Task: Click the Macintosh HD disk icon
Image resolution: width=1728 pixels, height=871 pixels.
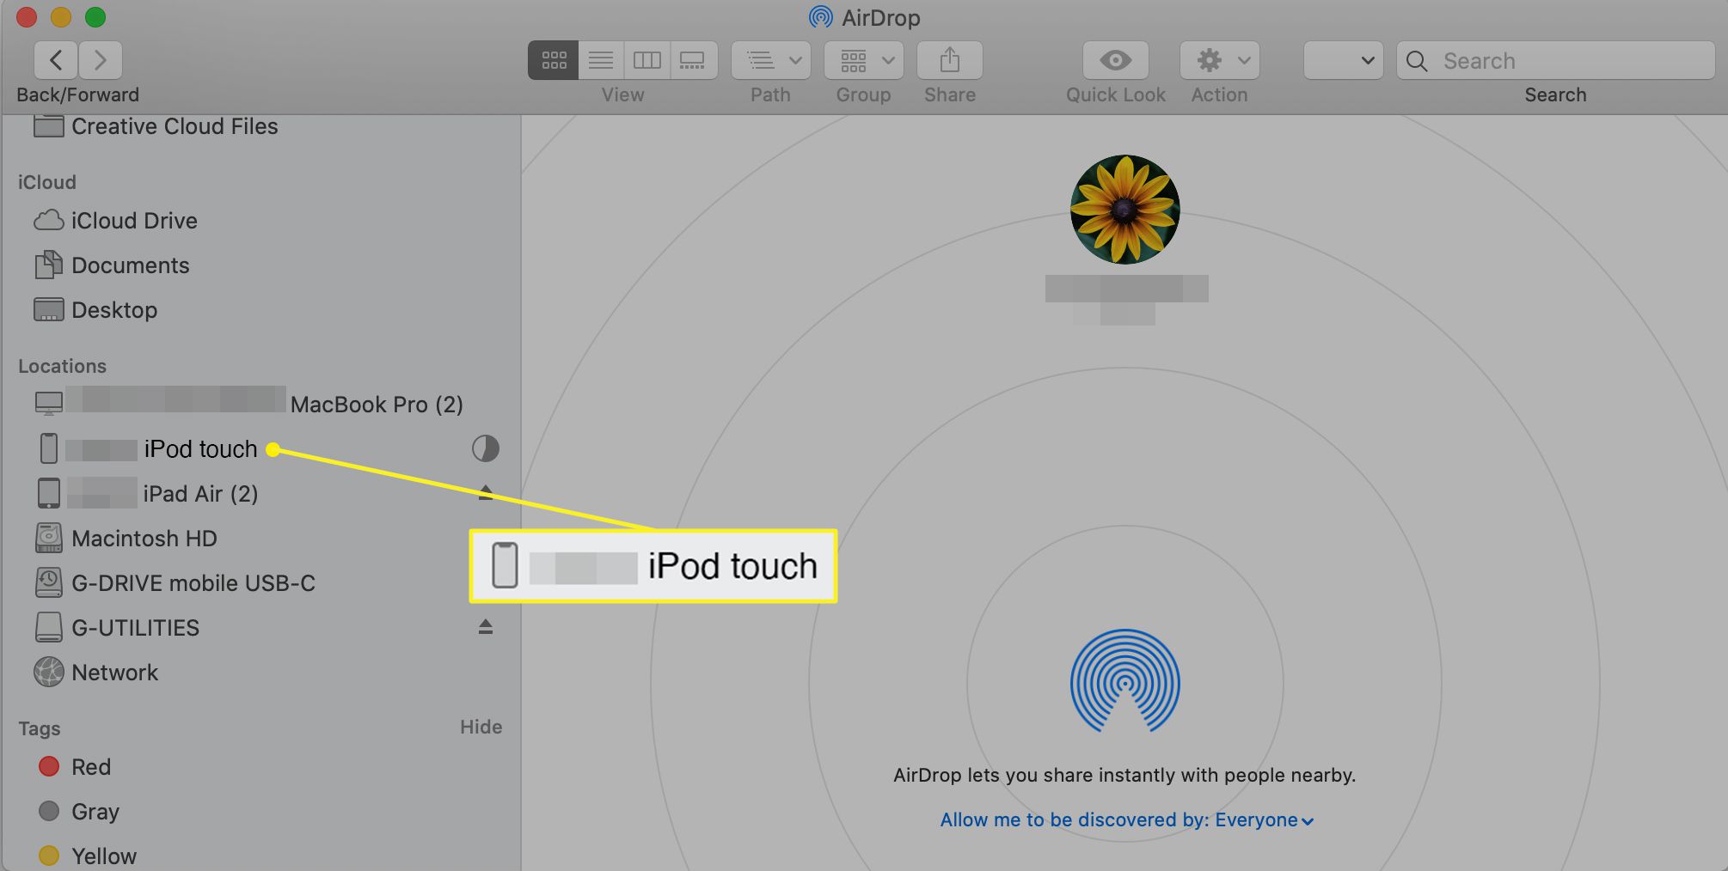Action: (x=49, y=538)
